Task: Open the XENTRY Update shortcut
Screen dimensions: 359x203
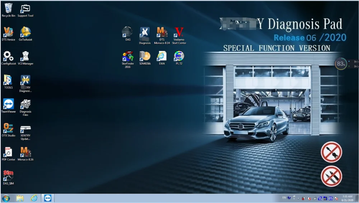Action: click(25, 133)
